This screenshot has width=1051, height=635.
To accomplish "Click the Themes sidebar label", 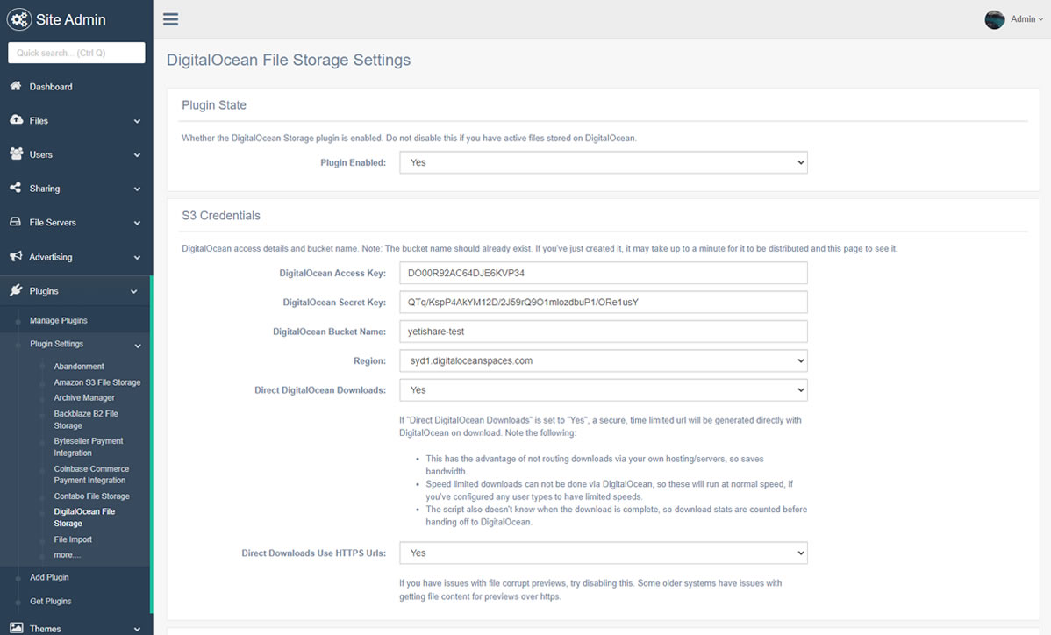I will coord(46,630).
